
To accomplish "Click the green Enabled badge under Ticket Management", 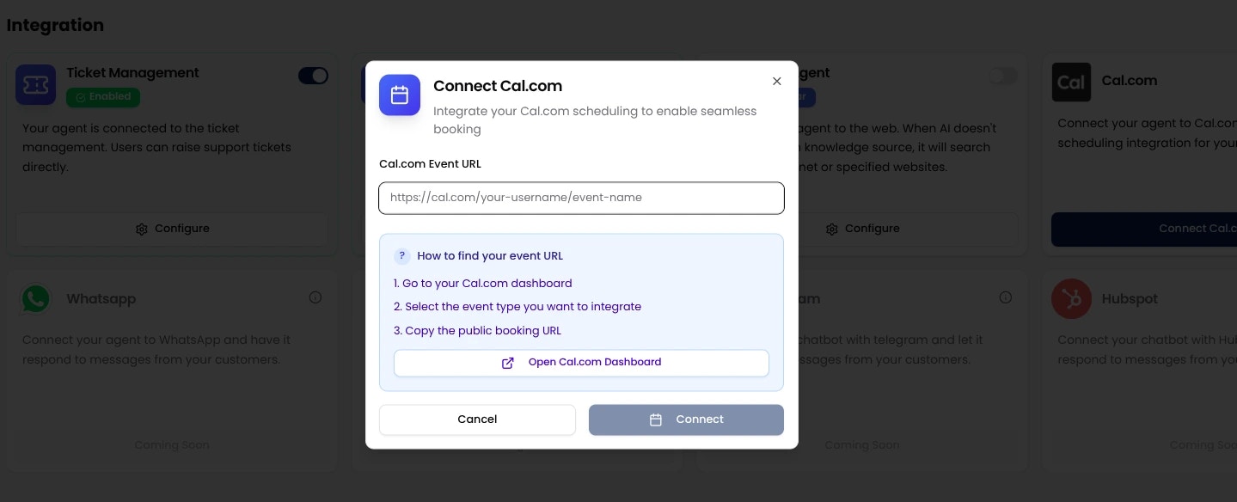I will tap(103, 97).
